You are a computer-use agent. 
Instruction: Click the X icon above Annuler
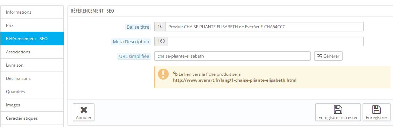point(83,110)
